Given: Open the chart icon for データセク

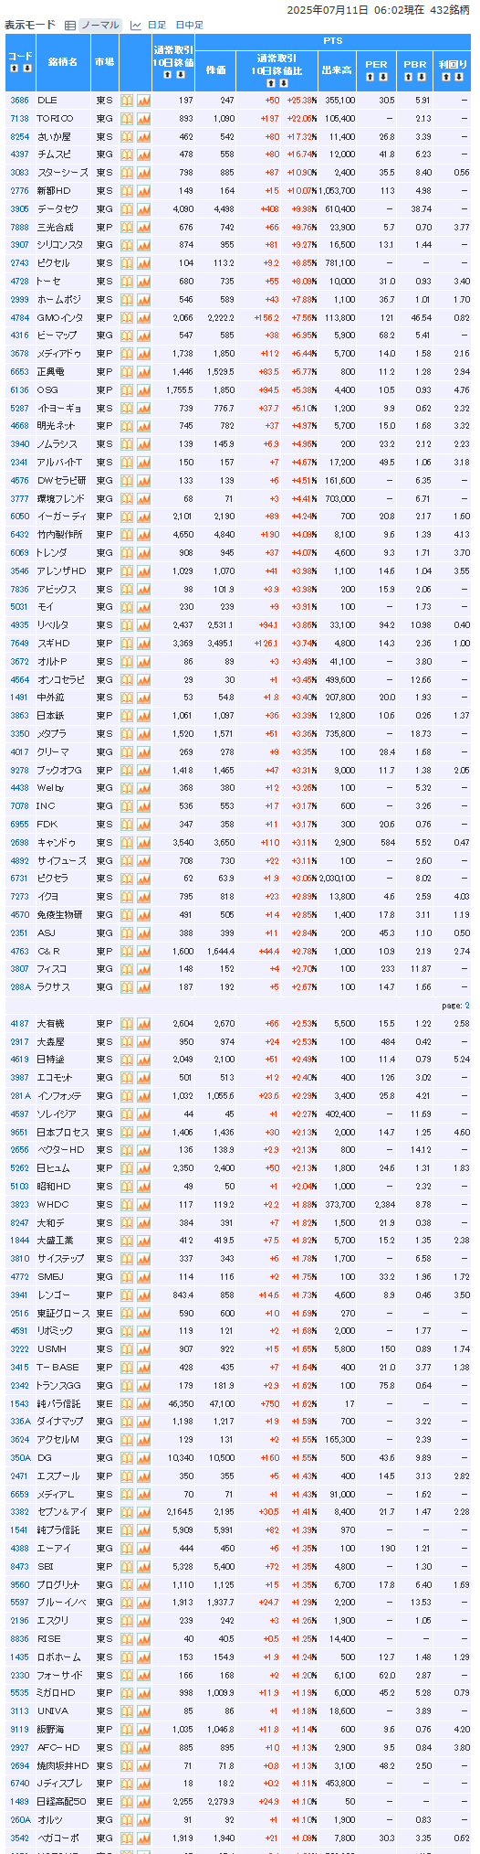Looking at the screenshot, I should (x=143, y=209).
